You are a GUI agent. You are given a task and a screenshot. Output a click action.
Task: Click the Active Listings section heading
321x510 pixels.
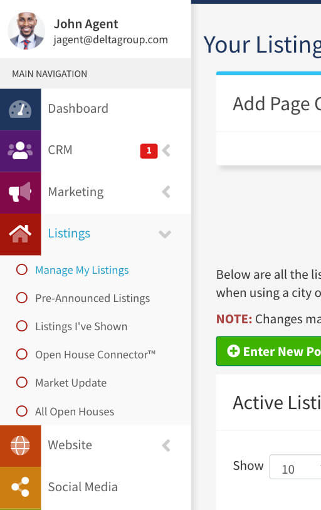pos(276,403)
